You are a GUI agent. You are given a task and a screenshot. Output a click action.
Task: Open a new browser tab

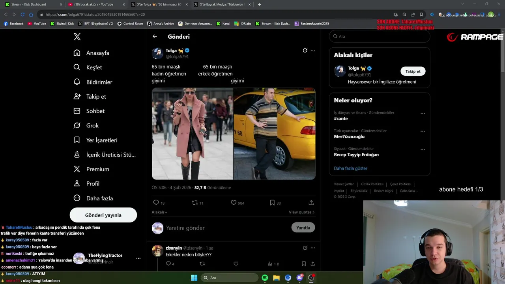point(259,4)
